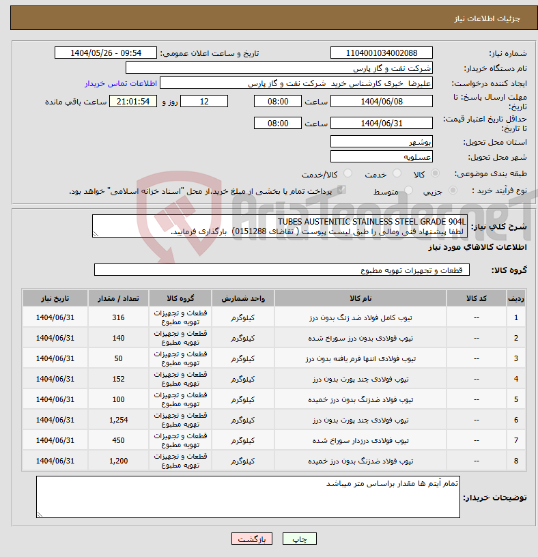The width and height of the screenshot is (538, 557).
Task: Click the نام کالا column header
Action: coord(360,298)
